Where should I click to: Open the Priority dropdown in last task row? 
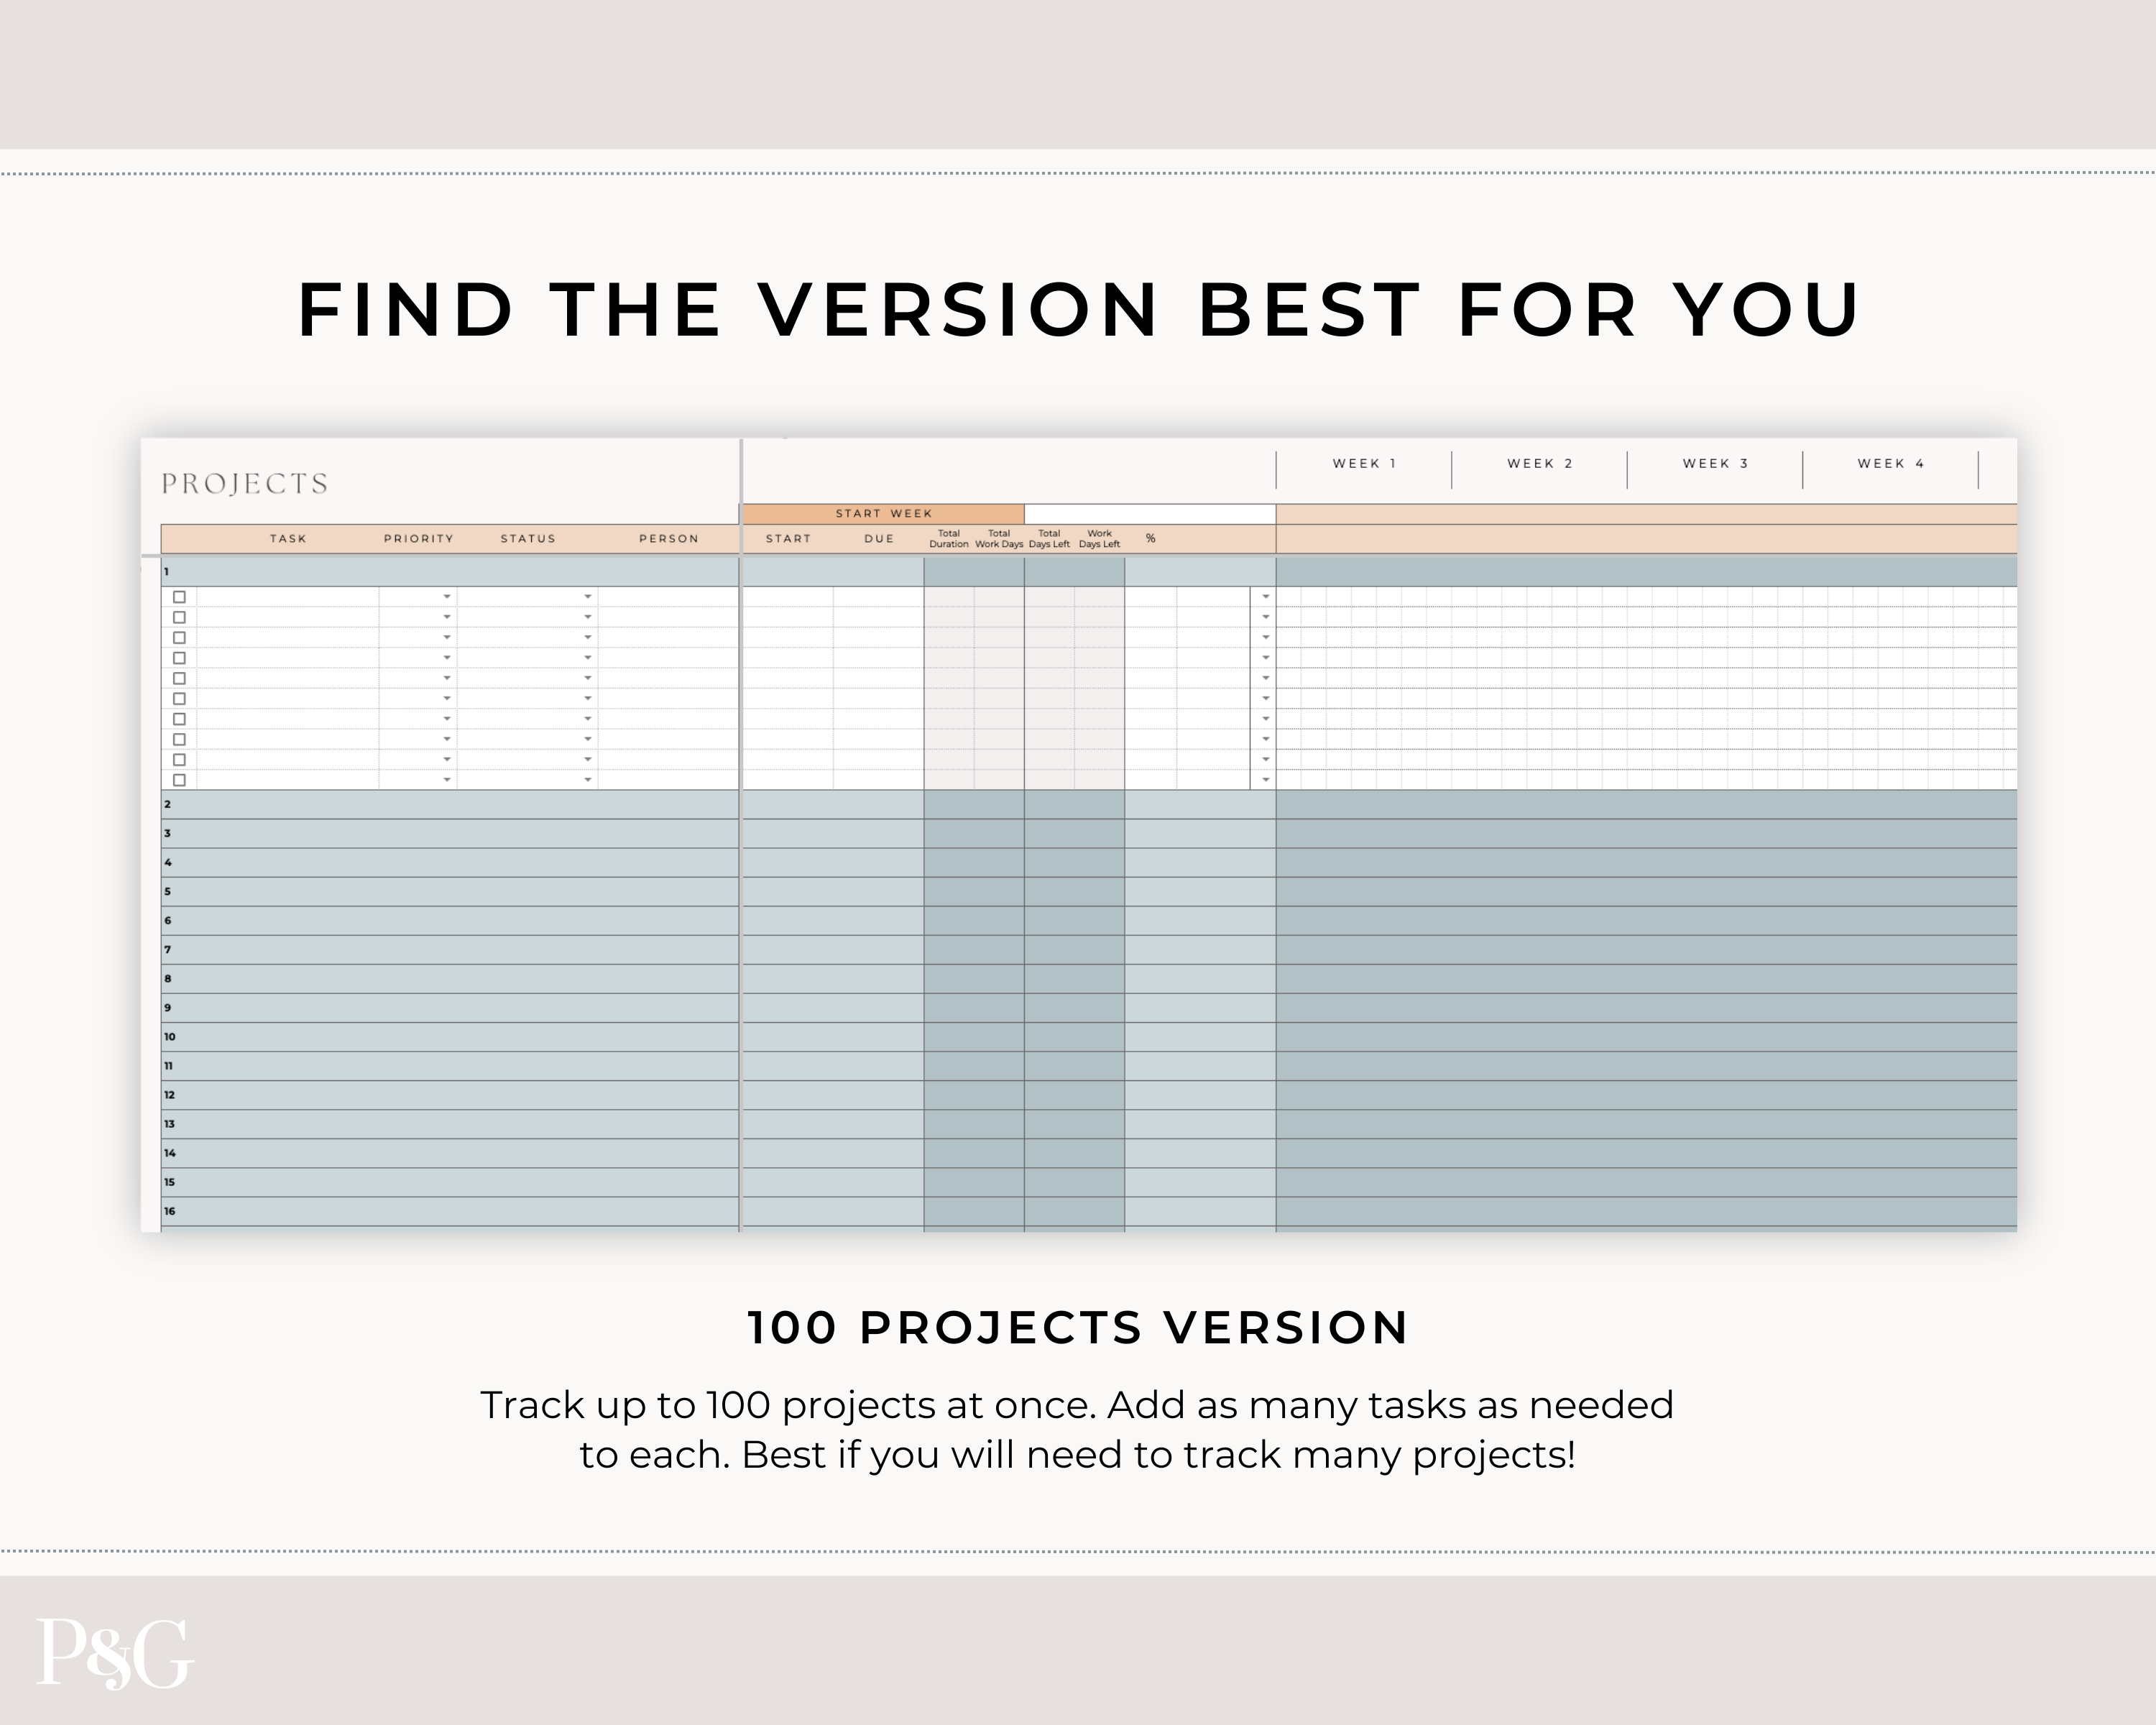point(447,780)
